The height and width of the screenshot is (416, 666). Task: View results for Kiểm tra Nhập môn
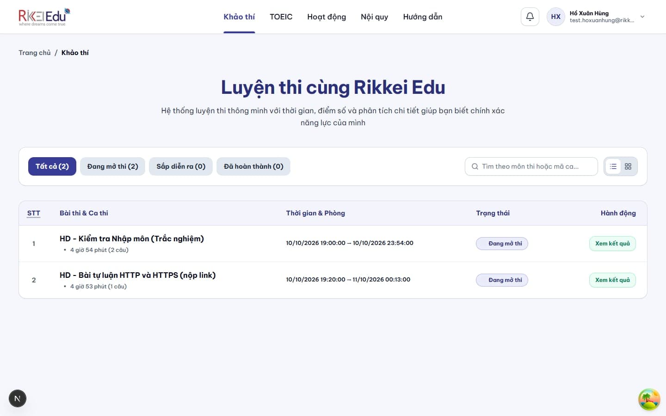click(x=612, y=244)
